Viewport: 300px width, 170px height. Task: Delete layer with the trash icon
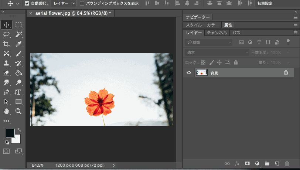coord(287,163)
